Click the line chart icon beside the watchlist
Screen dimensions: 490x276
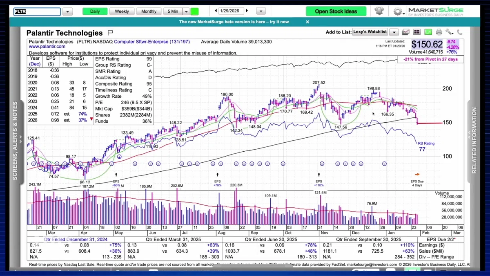[405, 32]
